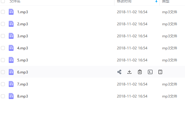Viewport: 185px width, 124px height.
Task: Sort by the 修改时间 column header
Action: pyautogui.click(x=124, y=2)
